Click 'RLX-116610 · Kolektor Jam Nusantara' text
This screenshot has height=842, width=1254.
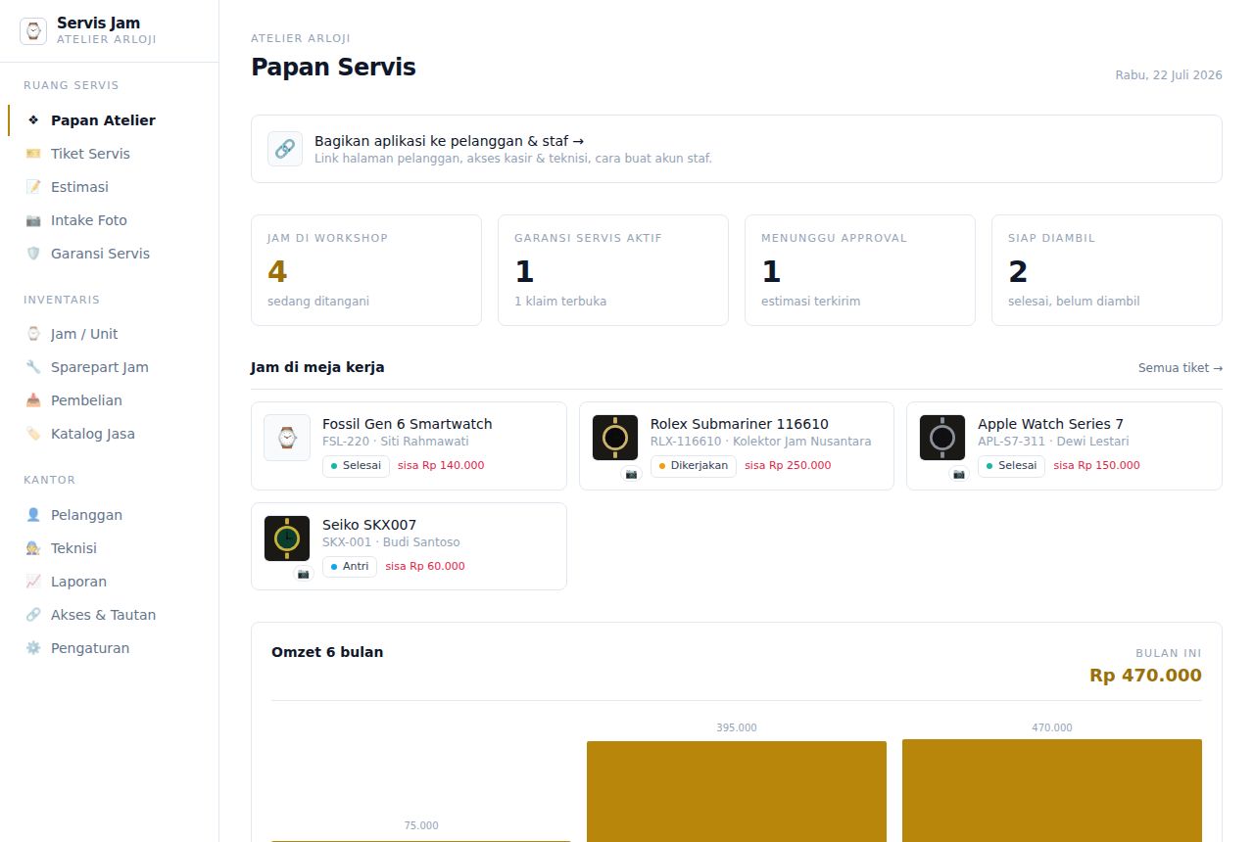(760, 442)
